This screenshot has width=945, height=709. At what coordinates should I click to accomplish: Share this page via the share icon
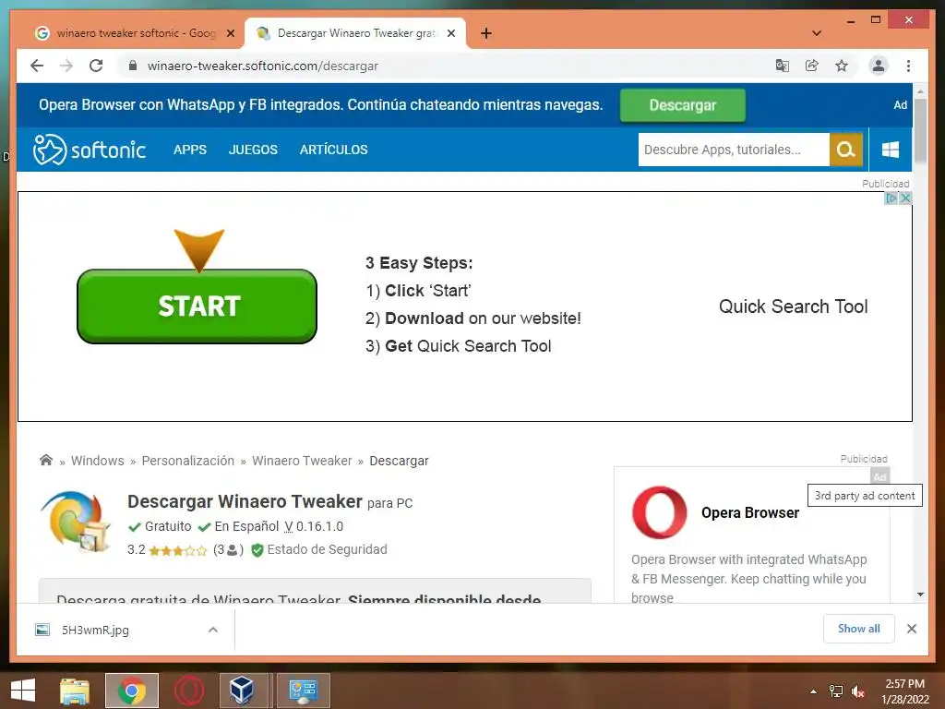812,66
